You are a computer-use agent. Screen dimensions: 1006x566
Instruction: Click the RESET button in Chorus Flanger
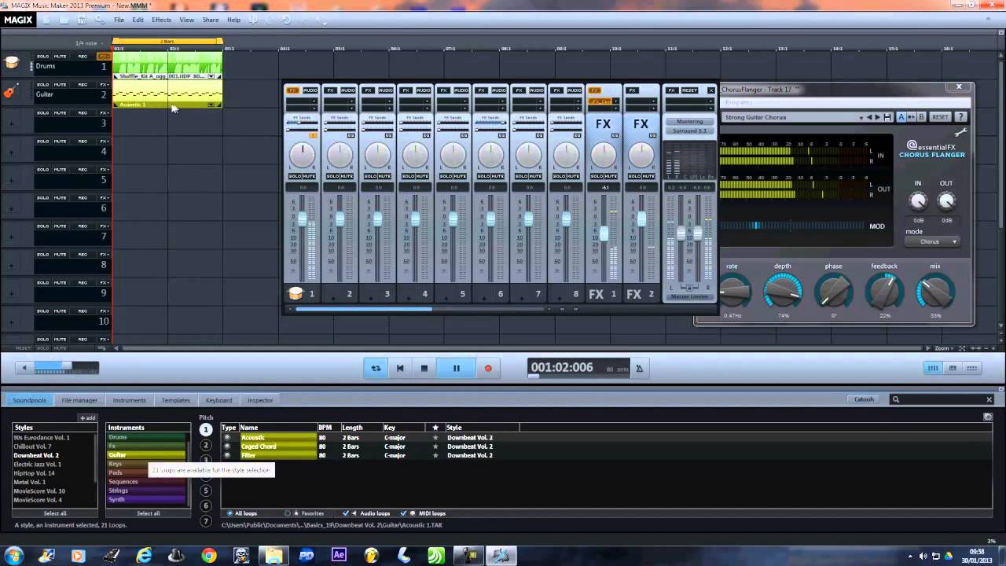point(940,117)
